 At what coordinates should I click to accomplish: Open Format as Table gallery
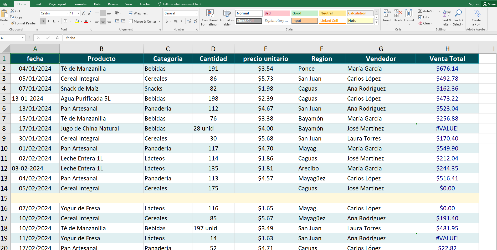227,18
